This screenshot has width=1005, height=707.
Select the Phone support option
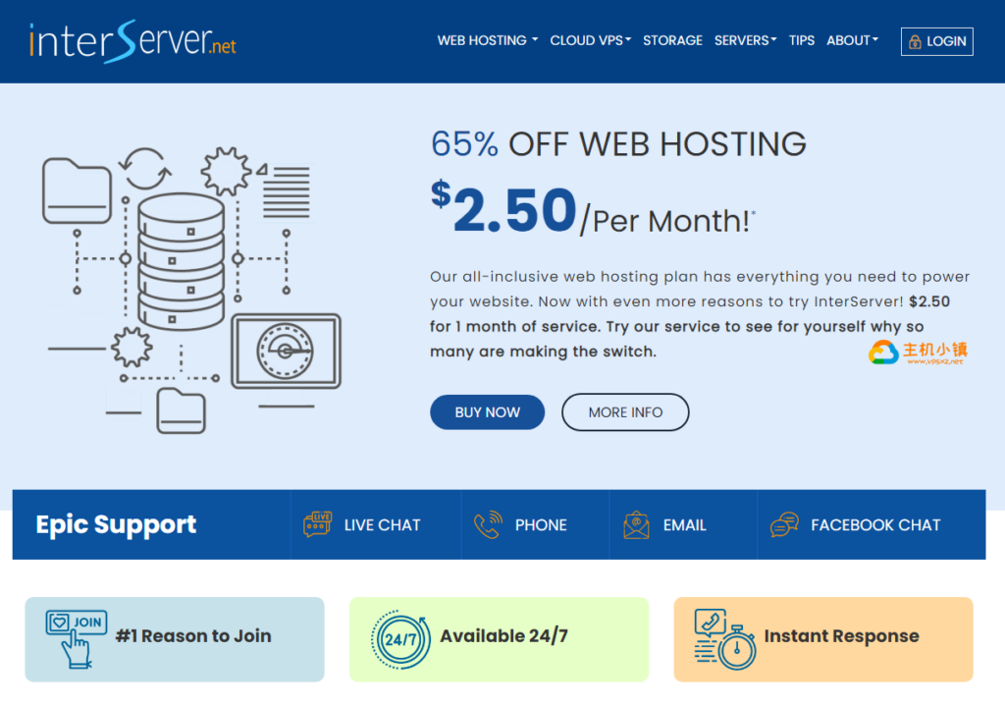(x=535, y=524)
